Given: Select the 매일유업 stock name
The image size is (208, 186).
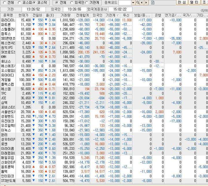Looking at the screenshot, I should point(8,158).
